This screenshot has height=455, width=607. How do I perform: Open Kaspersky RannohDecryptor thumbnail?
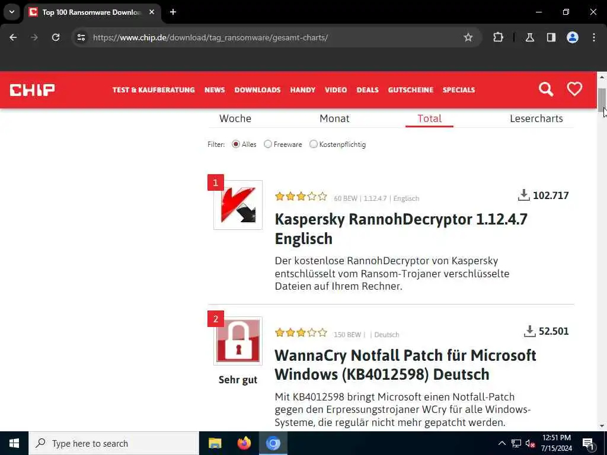point(238,205)
